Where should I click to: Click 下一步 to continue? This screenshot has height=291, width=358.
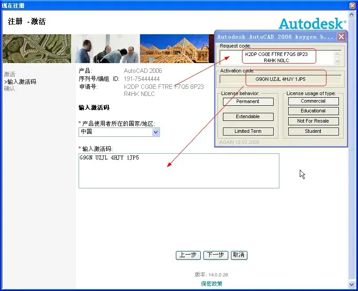[x=215, y=255]
